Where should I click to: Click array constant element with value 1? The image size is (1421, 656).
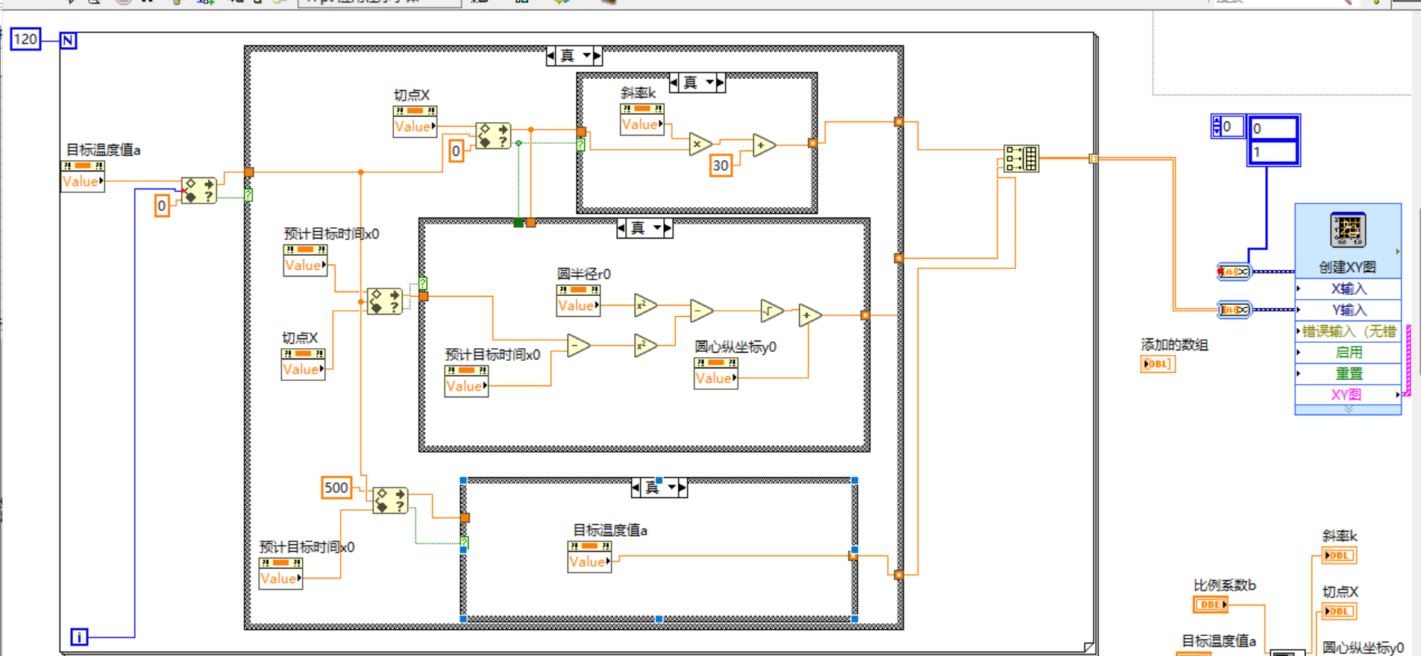coord(1273,152)
